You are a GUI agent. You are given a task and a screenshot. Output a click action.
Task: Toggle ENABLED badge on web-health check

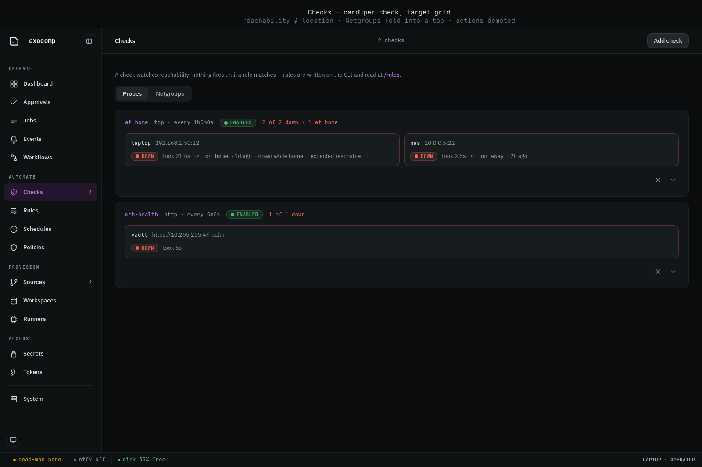tap(244, 214)
